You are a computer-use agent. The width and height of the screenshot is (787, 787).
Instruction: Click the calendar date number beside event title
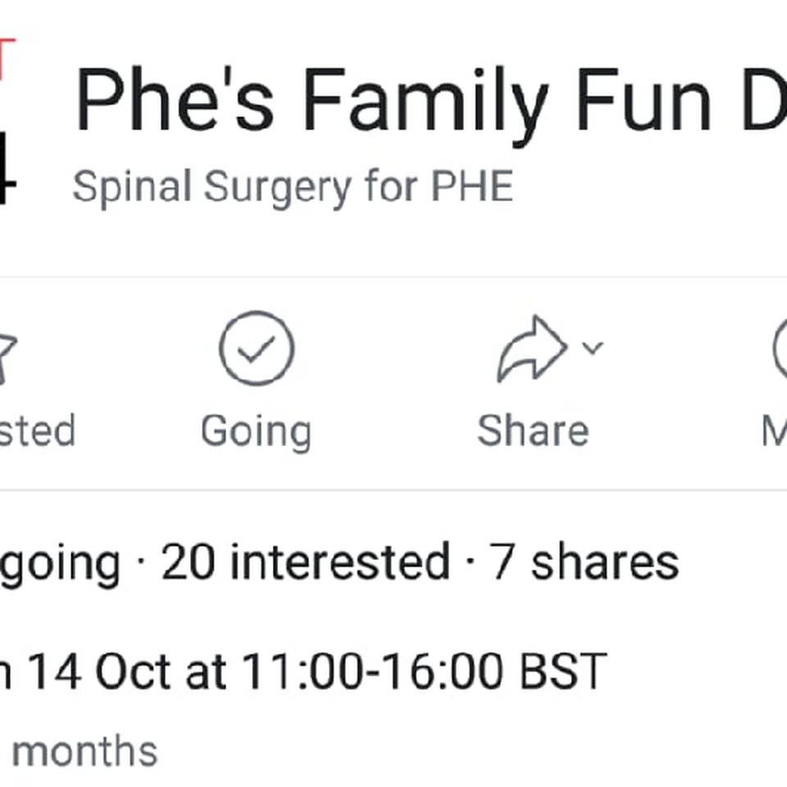coord(8,167)
